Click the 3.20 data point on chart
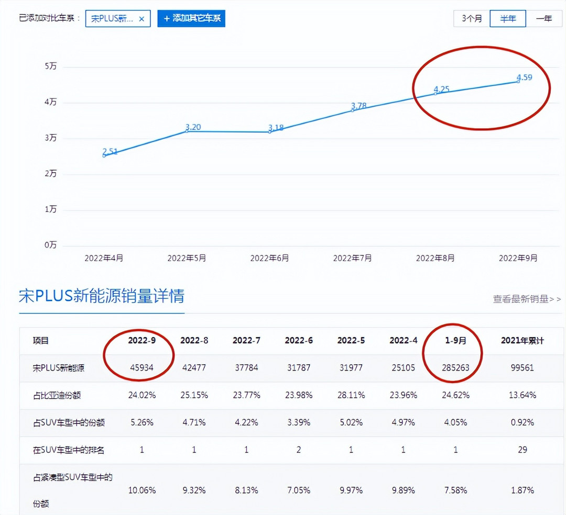Viewport: 566px width, 515px height. pyautogui.click(x=187, y=131)
